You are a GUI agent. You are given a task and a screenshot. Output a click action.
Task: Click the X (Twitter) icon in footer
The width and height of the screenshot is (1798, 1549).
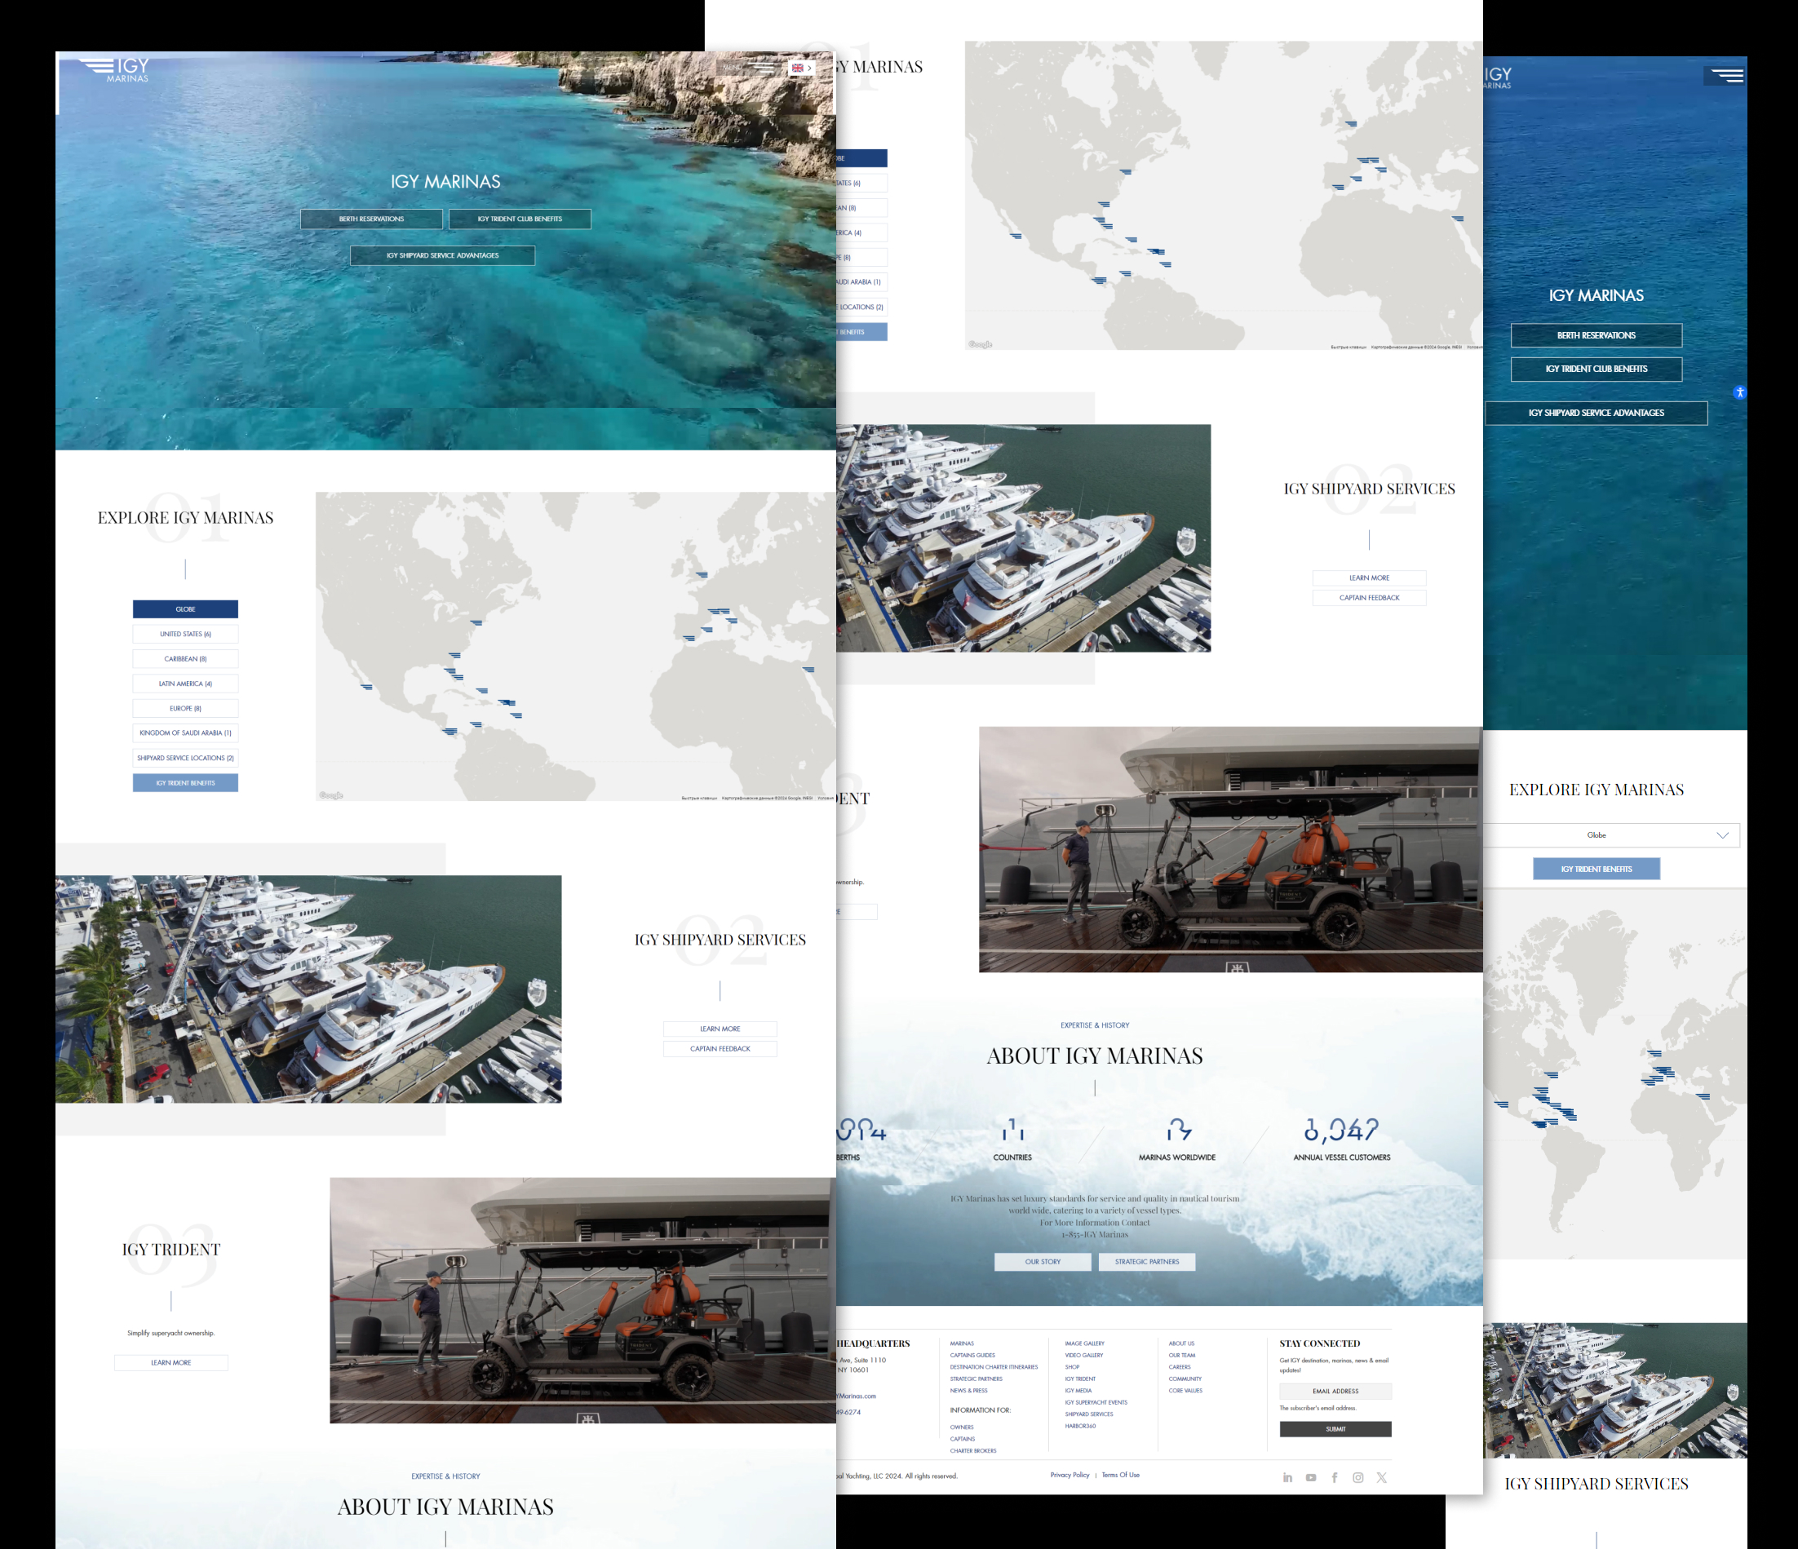click(x=1381, y=1478)
